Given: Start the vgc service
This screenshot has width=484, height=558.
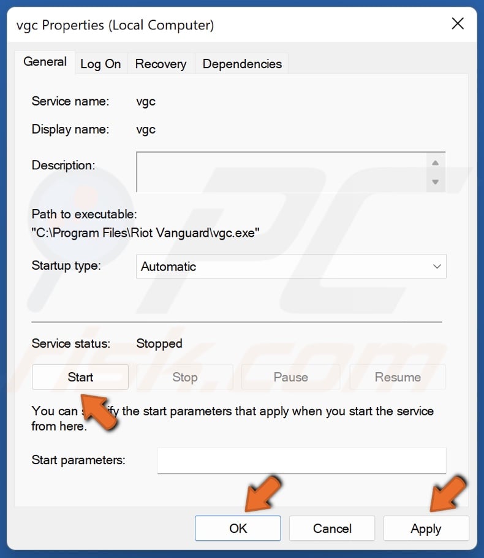Looking at the screenshot, I should click(80, 377).
